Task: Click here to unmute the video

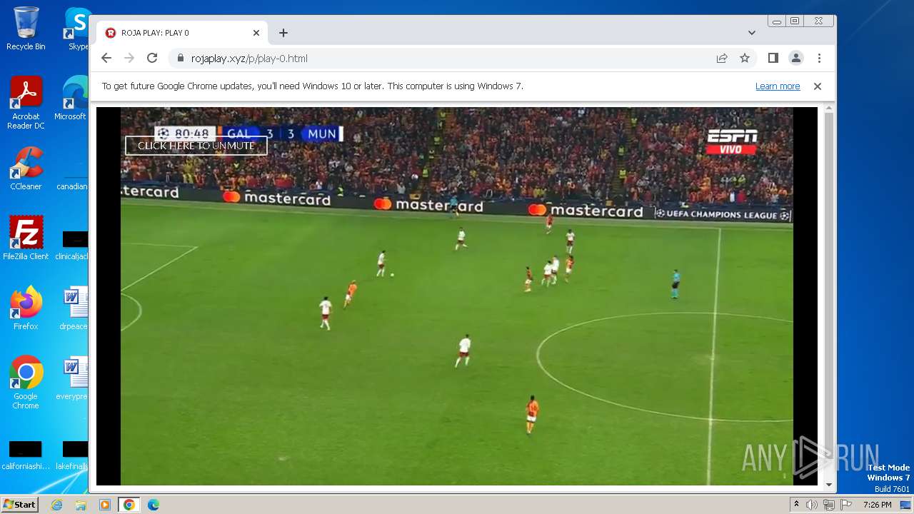Action: pyautogui.click(x=196, y=146)
